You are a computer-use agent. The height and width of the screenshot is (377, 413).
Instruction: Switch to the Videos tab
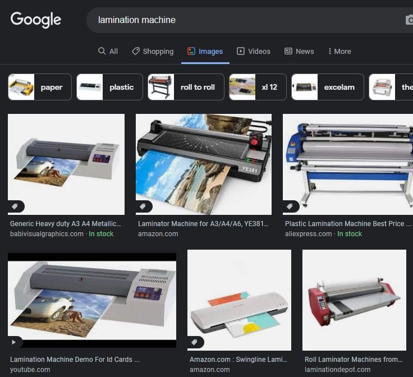tap(254, 51)
